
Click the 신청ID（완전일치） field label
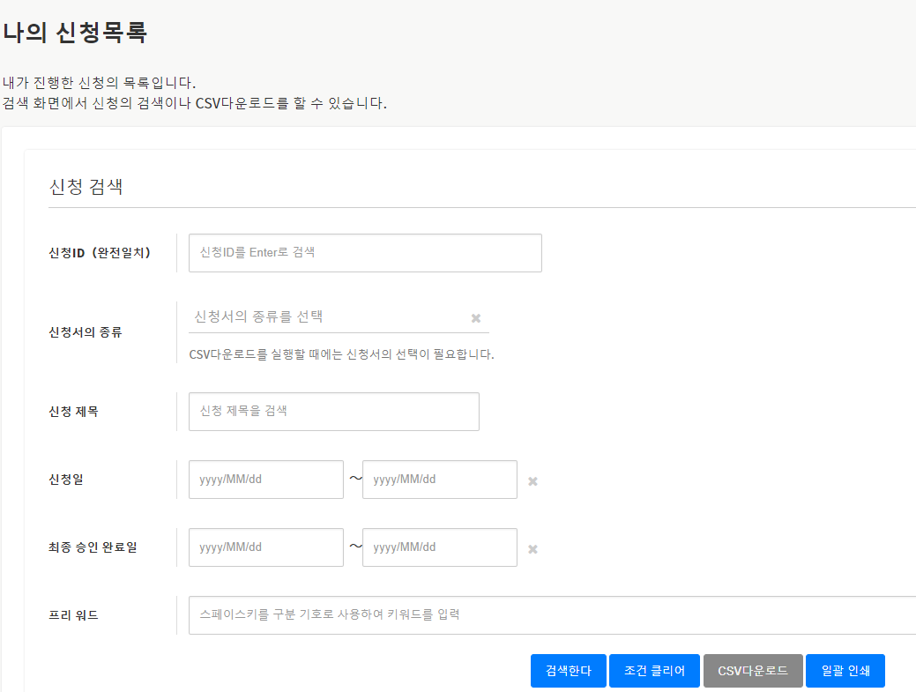(x=100, y=253)
